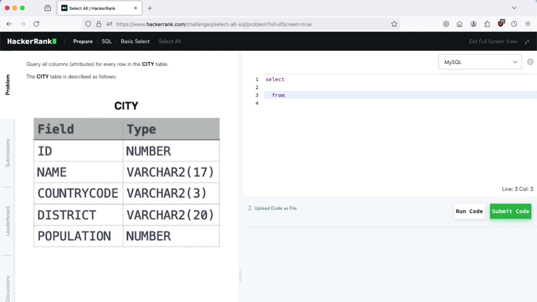
Task: Open the site permissions icon
Action: tap(109, 24)
